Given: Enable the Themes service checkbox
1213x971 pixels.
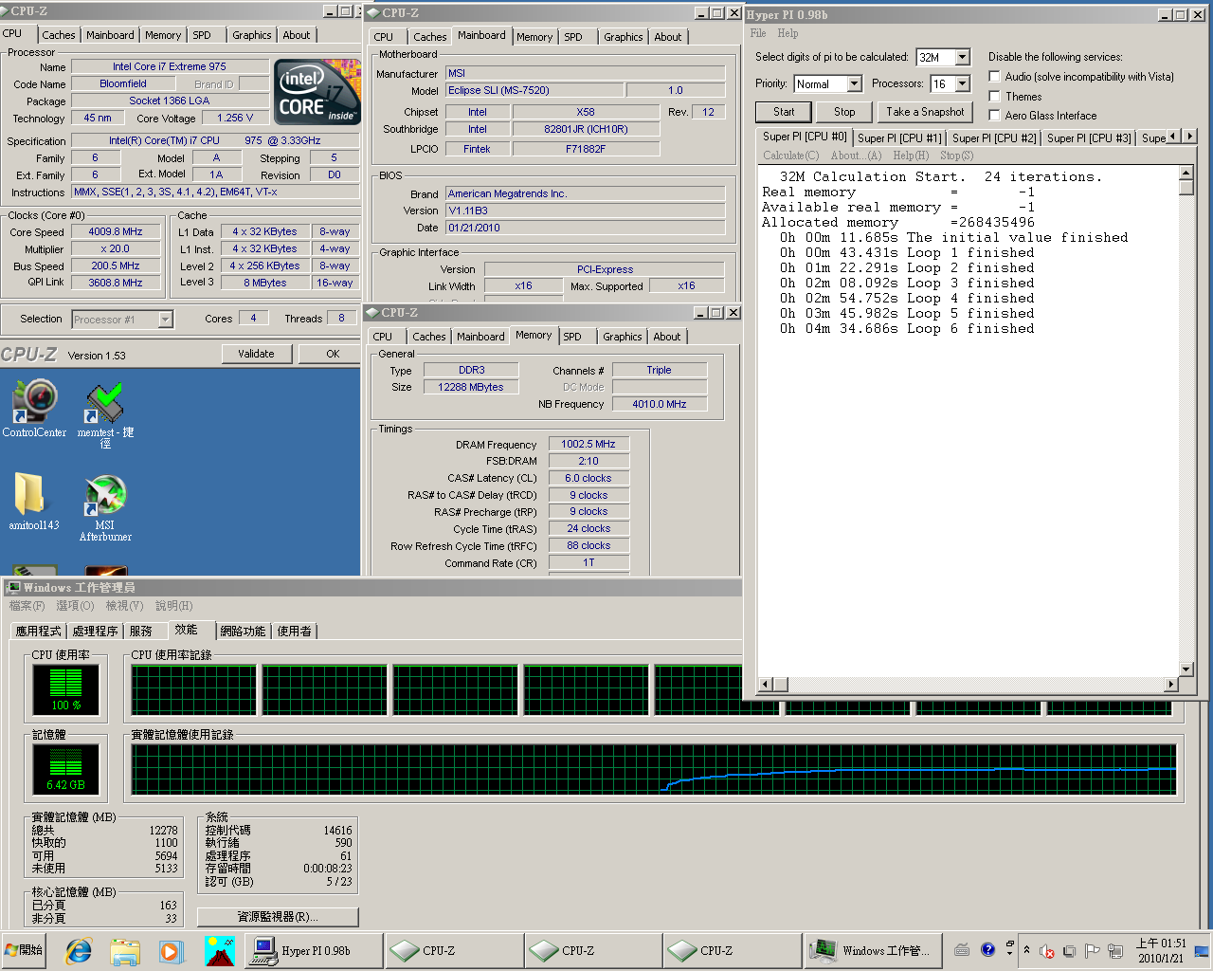Looking at the screenshot, I should click(x=994, y=96).
